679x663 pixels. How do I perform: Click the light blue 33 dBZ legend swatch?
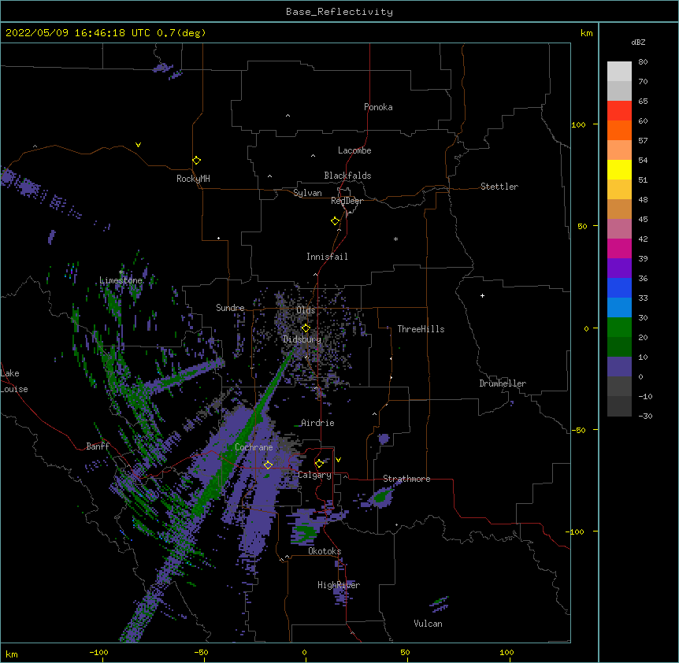click(619, 307)
